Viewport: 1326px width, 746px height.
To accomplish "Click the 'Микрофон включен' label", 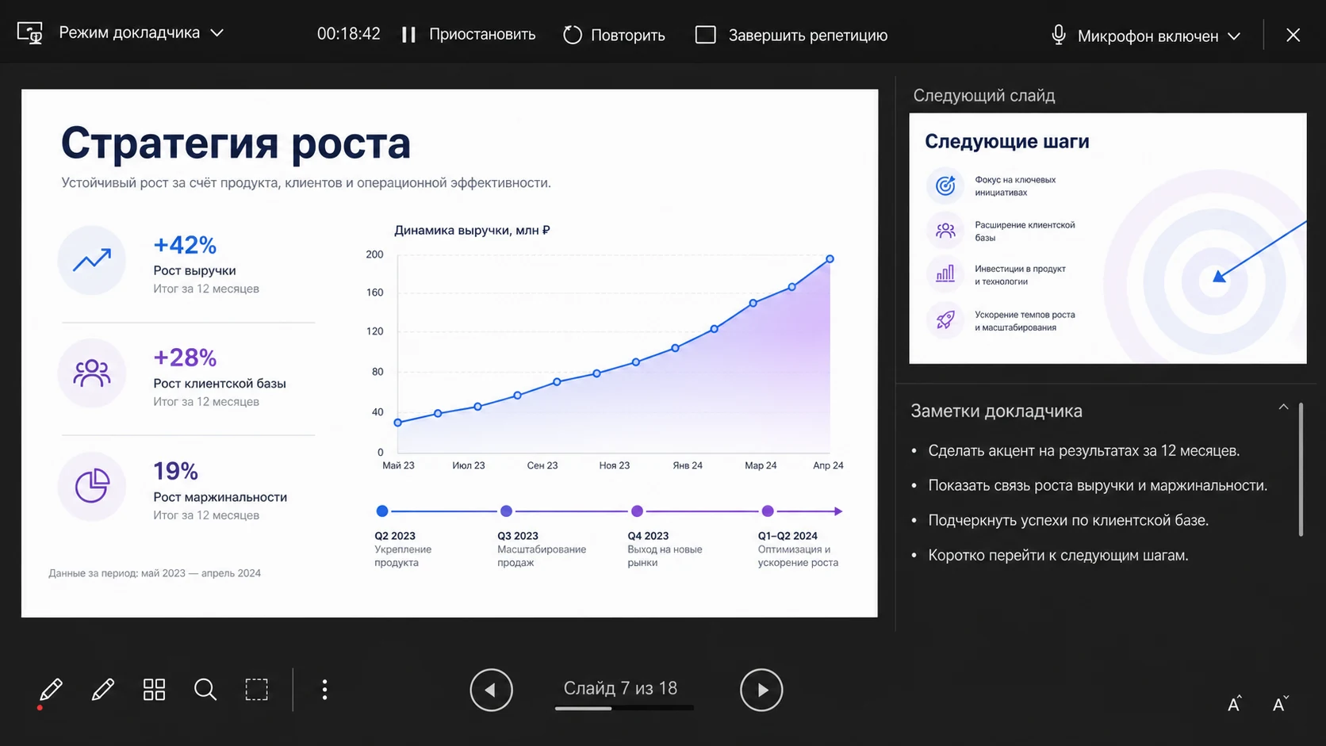I will (x=1148, y=36).
